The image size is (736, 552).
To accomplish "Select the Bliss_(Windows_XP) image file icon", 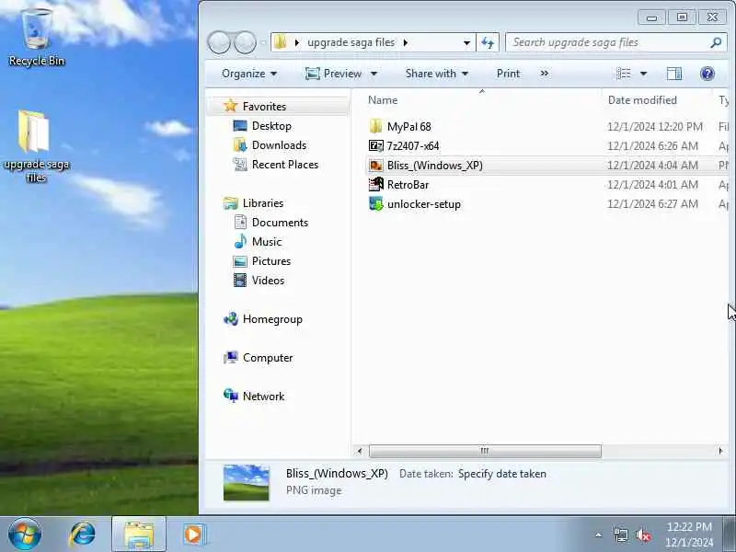I will 375,166.
